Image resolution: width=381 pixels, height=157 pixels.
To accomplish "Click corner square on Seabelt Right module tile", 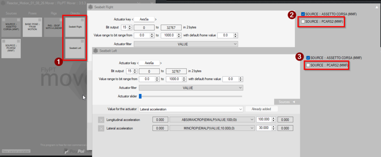I will [x=82, y=20].
